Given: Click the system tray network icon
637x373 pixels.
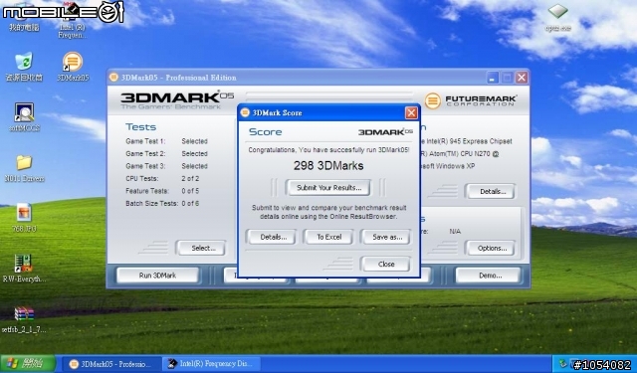Looking at the screenshot, I should (562, 364).
